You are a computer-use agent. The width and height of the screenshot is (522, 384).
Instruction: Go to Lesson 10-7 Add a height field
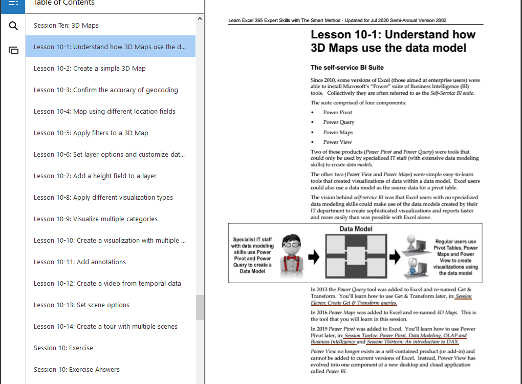coord(111,176)
